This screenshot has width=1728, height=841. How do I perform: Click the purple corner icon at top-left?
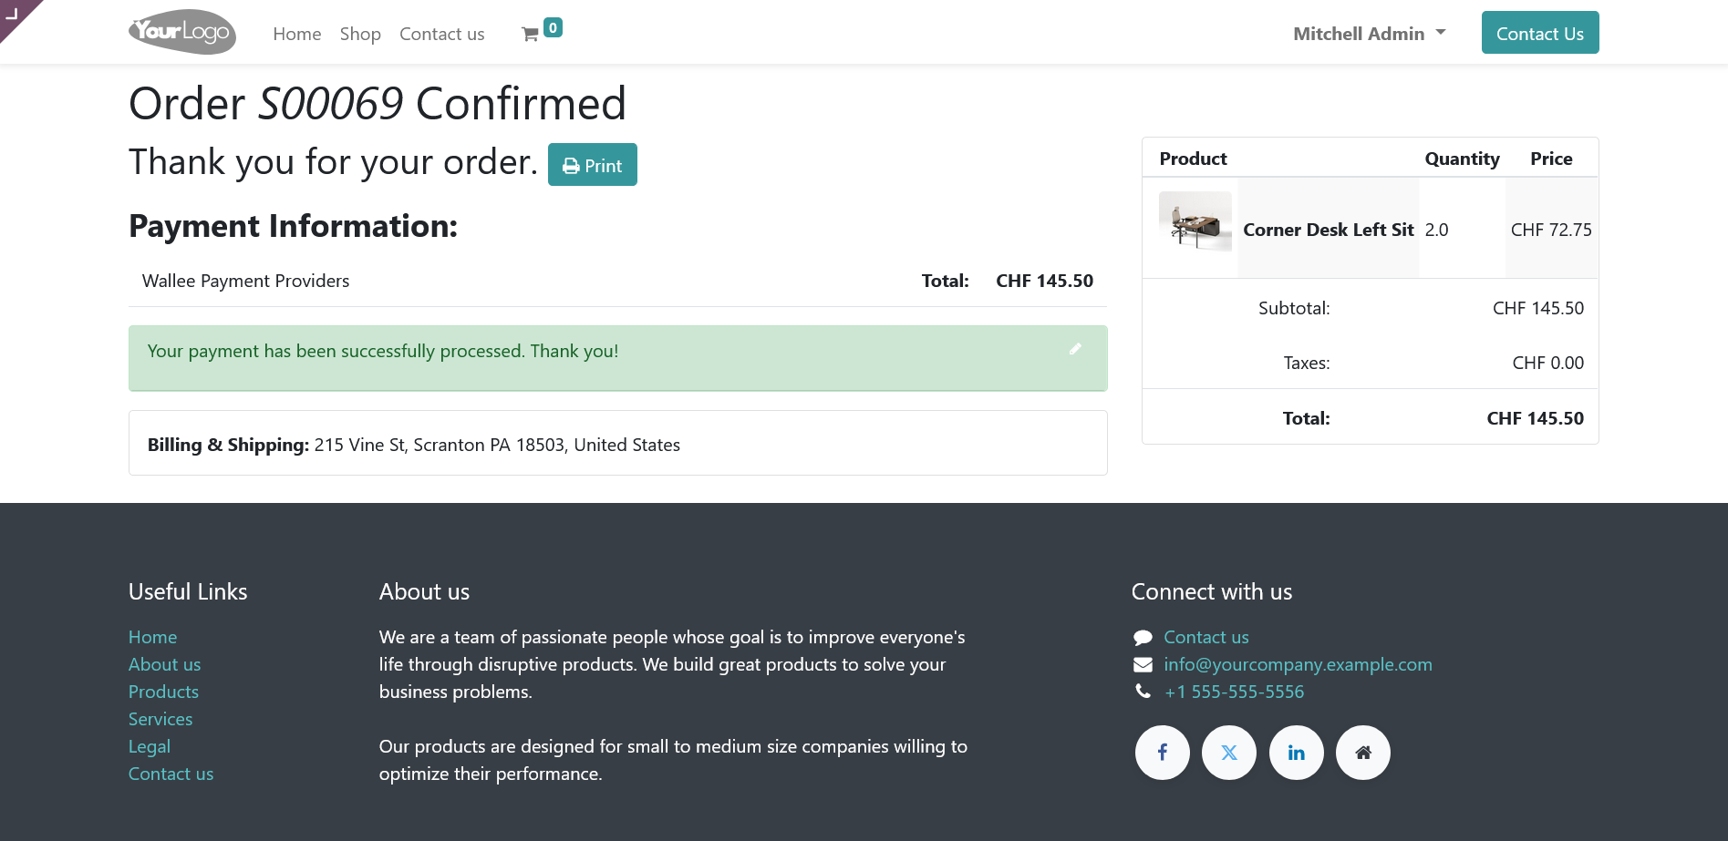pyautogui.click(x=14, y=13)
